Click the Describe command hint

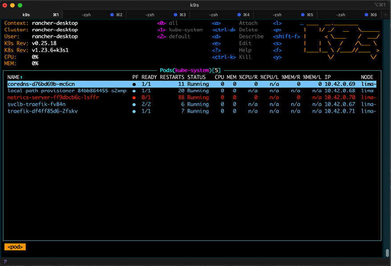[251, 37]
